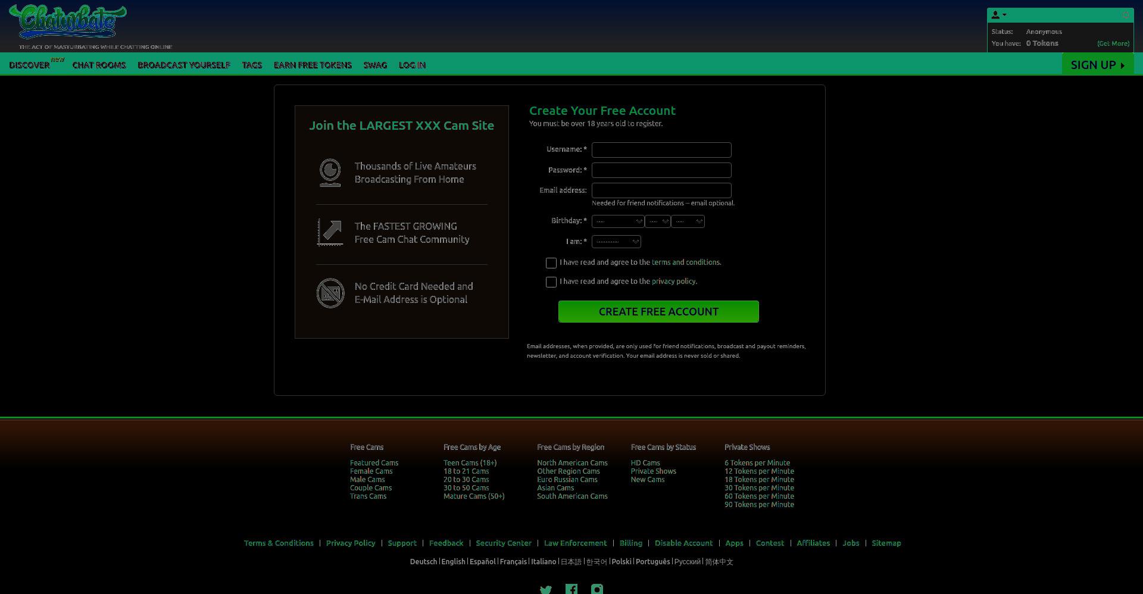1143x594 pixels.
Task: Open the Affiliates footer link
Action: (x=813, y=543)
